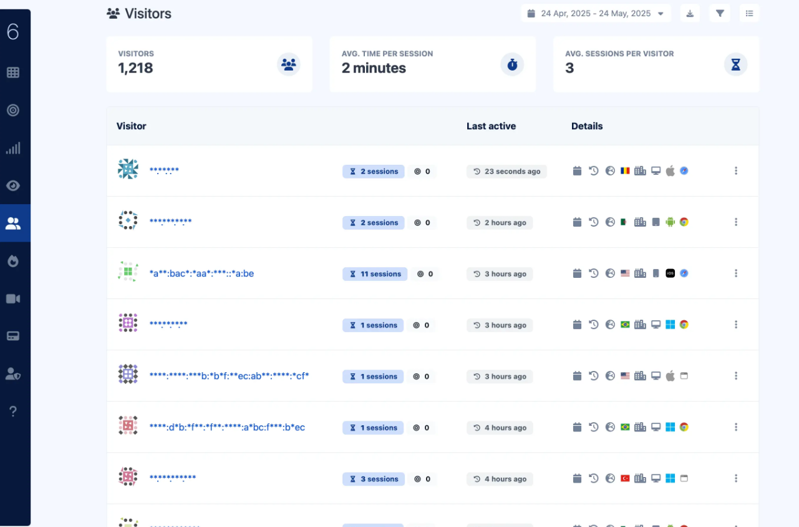Open the help question mark icon
This screenshot has width=799, height=527.
pyautogui.click(x=13, y=411)
